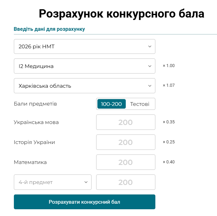Switch score mode to Тестові
This screenshot has width=217, height=216.
(140, 104)
